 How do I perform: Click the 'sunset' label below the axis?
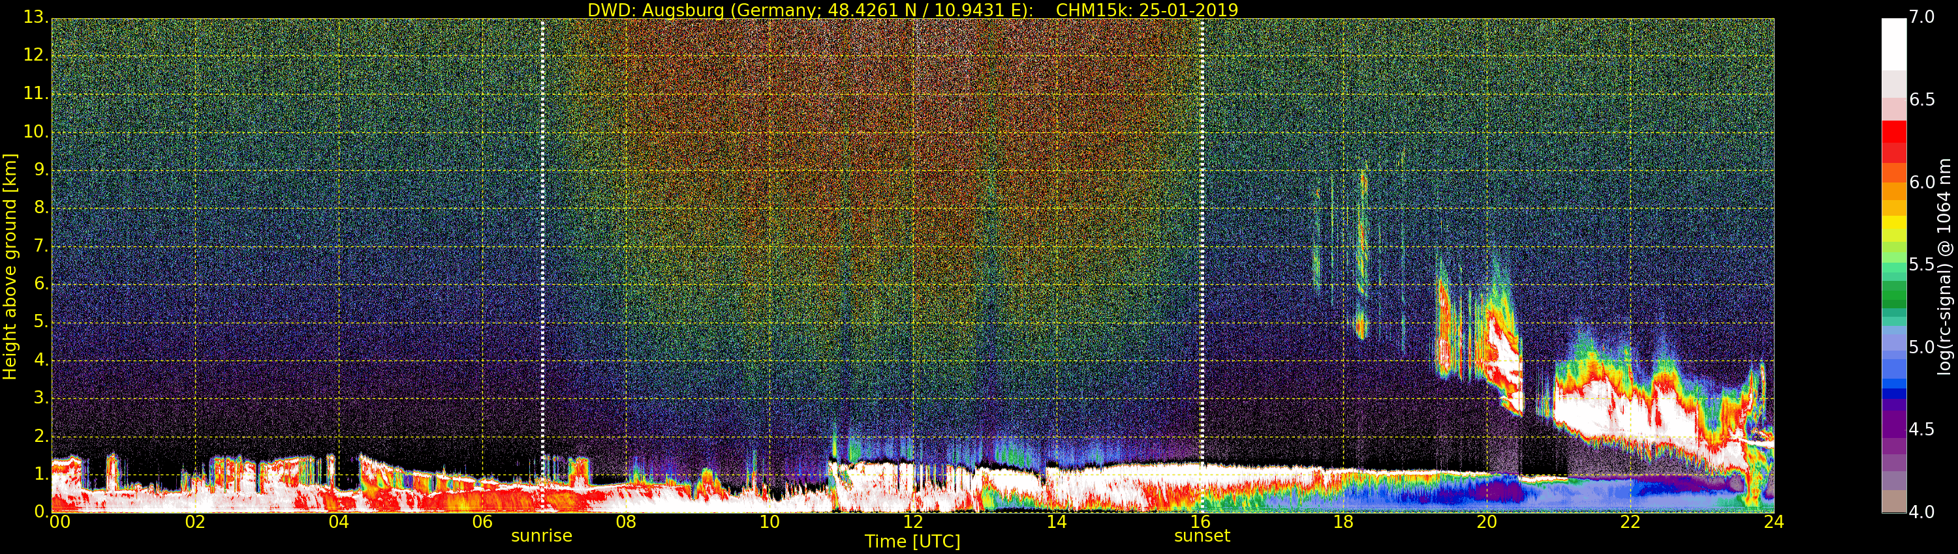coord(1202,536)
